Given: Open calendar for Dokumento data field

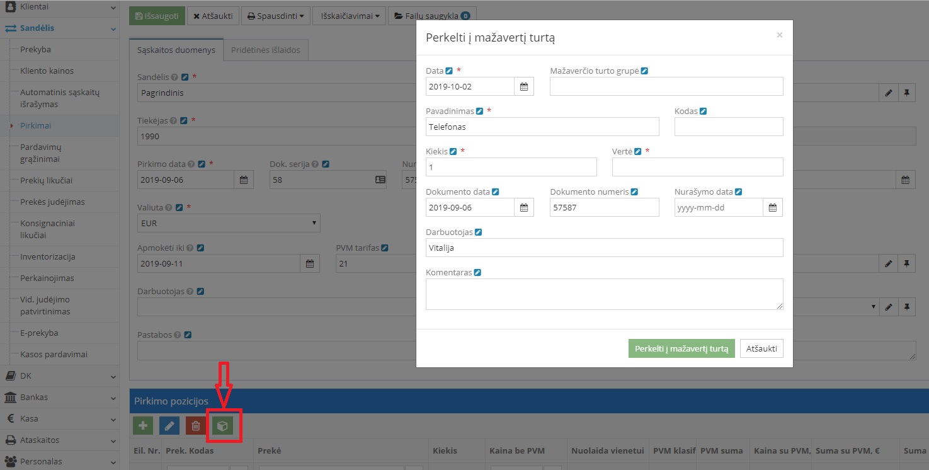Looking at the screenshot, I should point(523,207).
